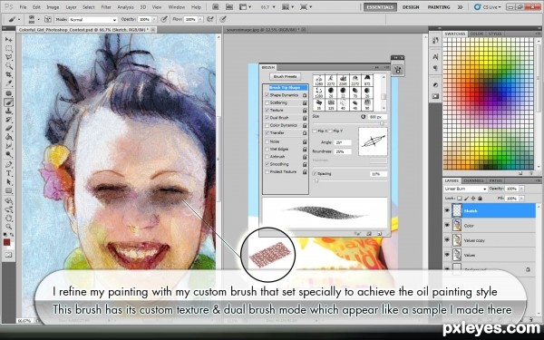
Task: Click the brush Size slider handle
Action: [382, 123]
